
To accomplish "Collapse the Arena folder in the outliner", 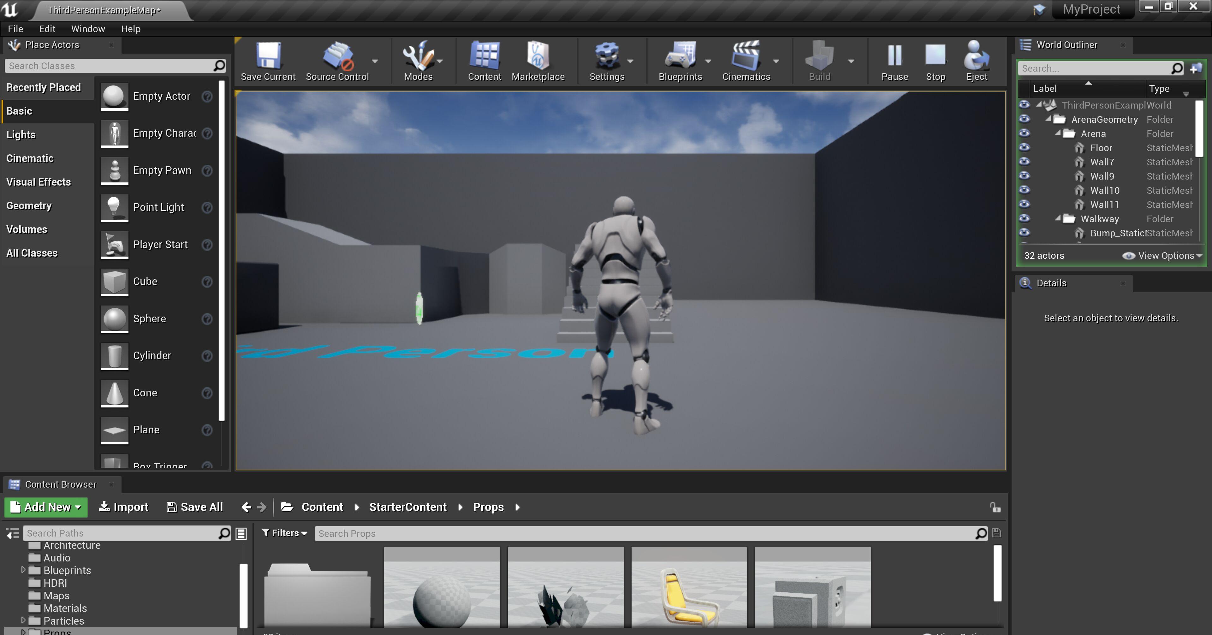I will pos(1058,133).
